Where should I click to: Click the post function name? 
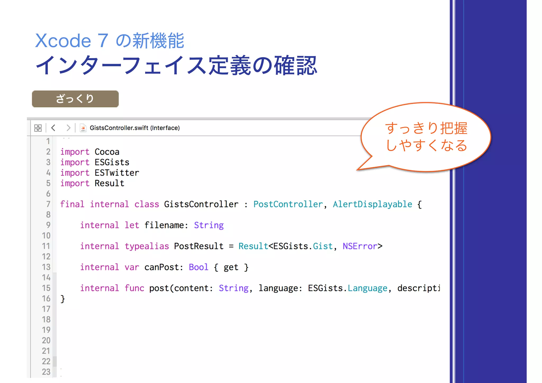[x=159, y=288]
